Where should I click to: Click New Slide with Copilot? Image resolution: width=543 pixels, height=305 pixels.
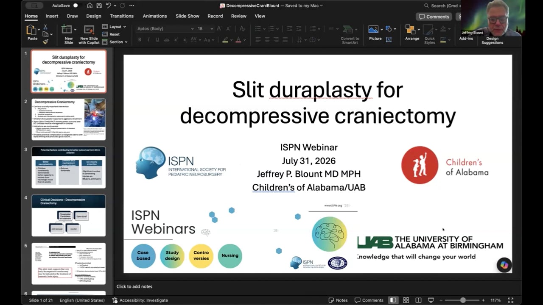[89, 34]
